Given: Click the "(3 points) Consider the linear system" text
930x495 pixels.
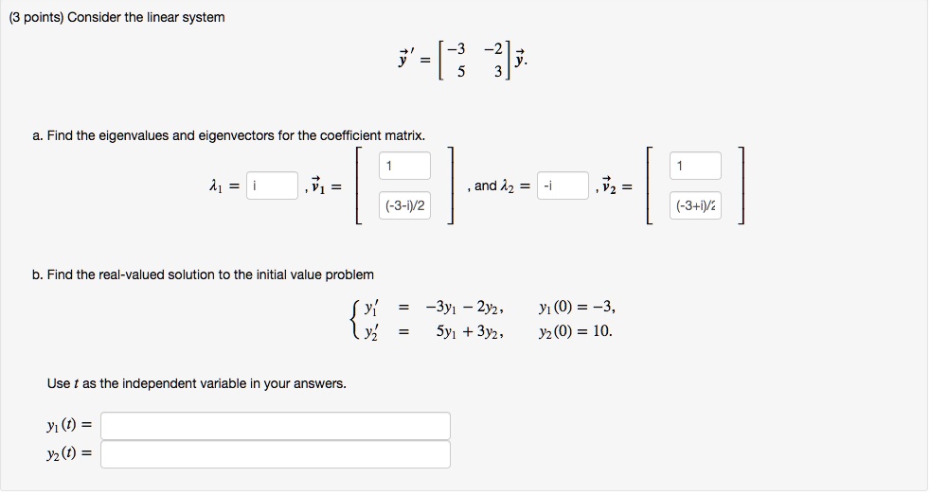Looking at the screenshot, I should pos(116,18).
